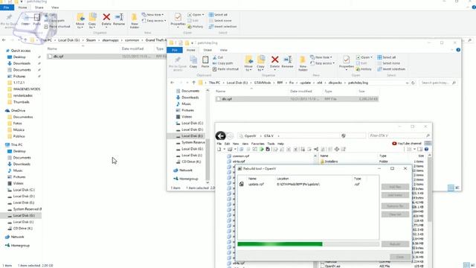Click Paste shortcut in the patchday3ng window

coord(225,69)
